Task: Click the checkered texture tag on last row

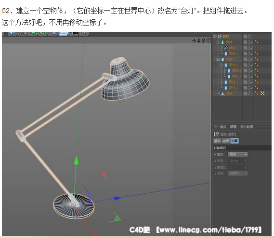Action: 262,93
